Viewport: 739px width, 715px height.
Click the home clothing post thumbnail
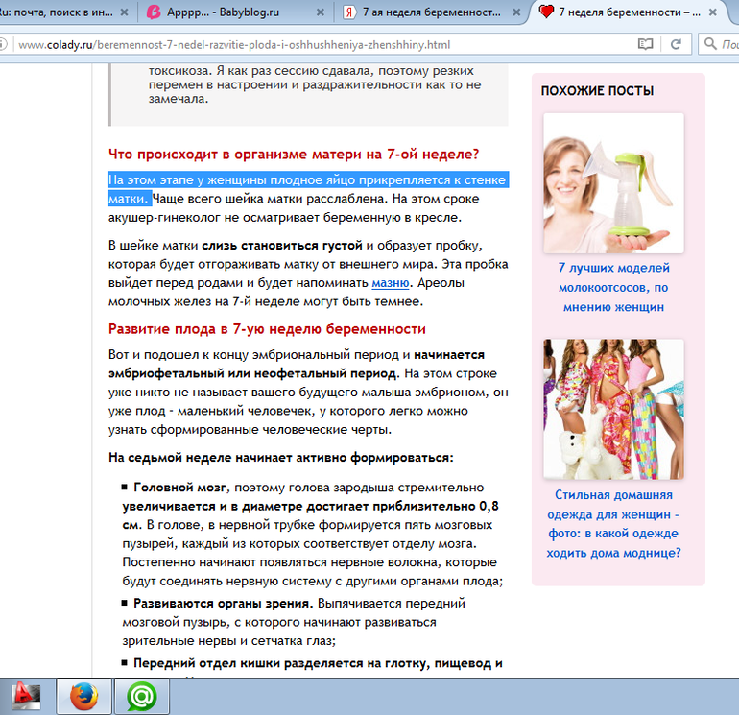pos(613,409)
